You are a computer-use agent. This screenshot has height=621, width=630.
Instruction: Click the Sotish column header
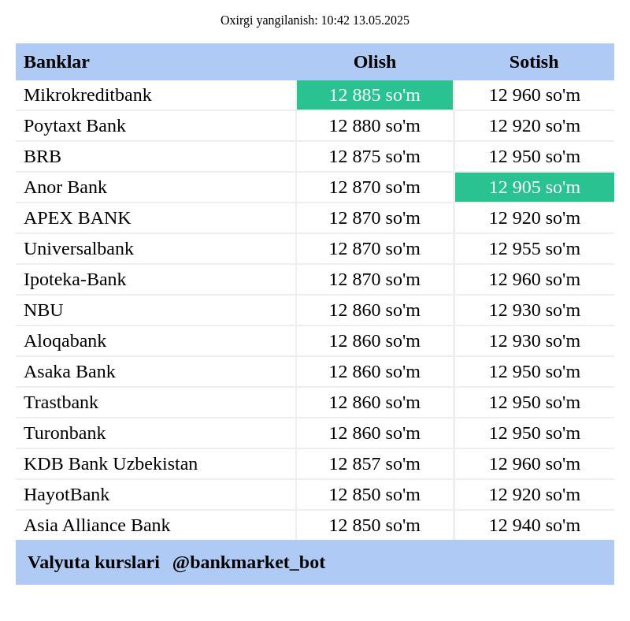tap(534, 62)
